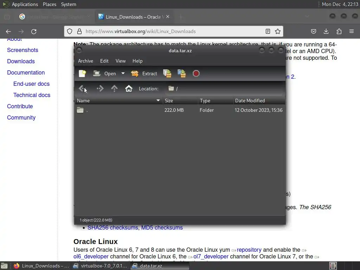Open the Downloads sidebar link
Viewport: 360px width, 270px height.
pyautogui.click(x=21, y=61)
